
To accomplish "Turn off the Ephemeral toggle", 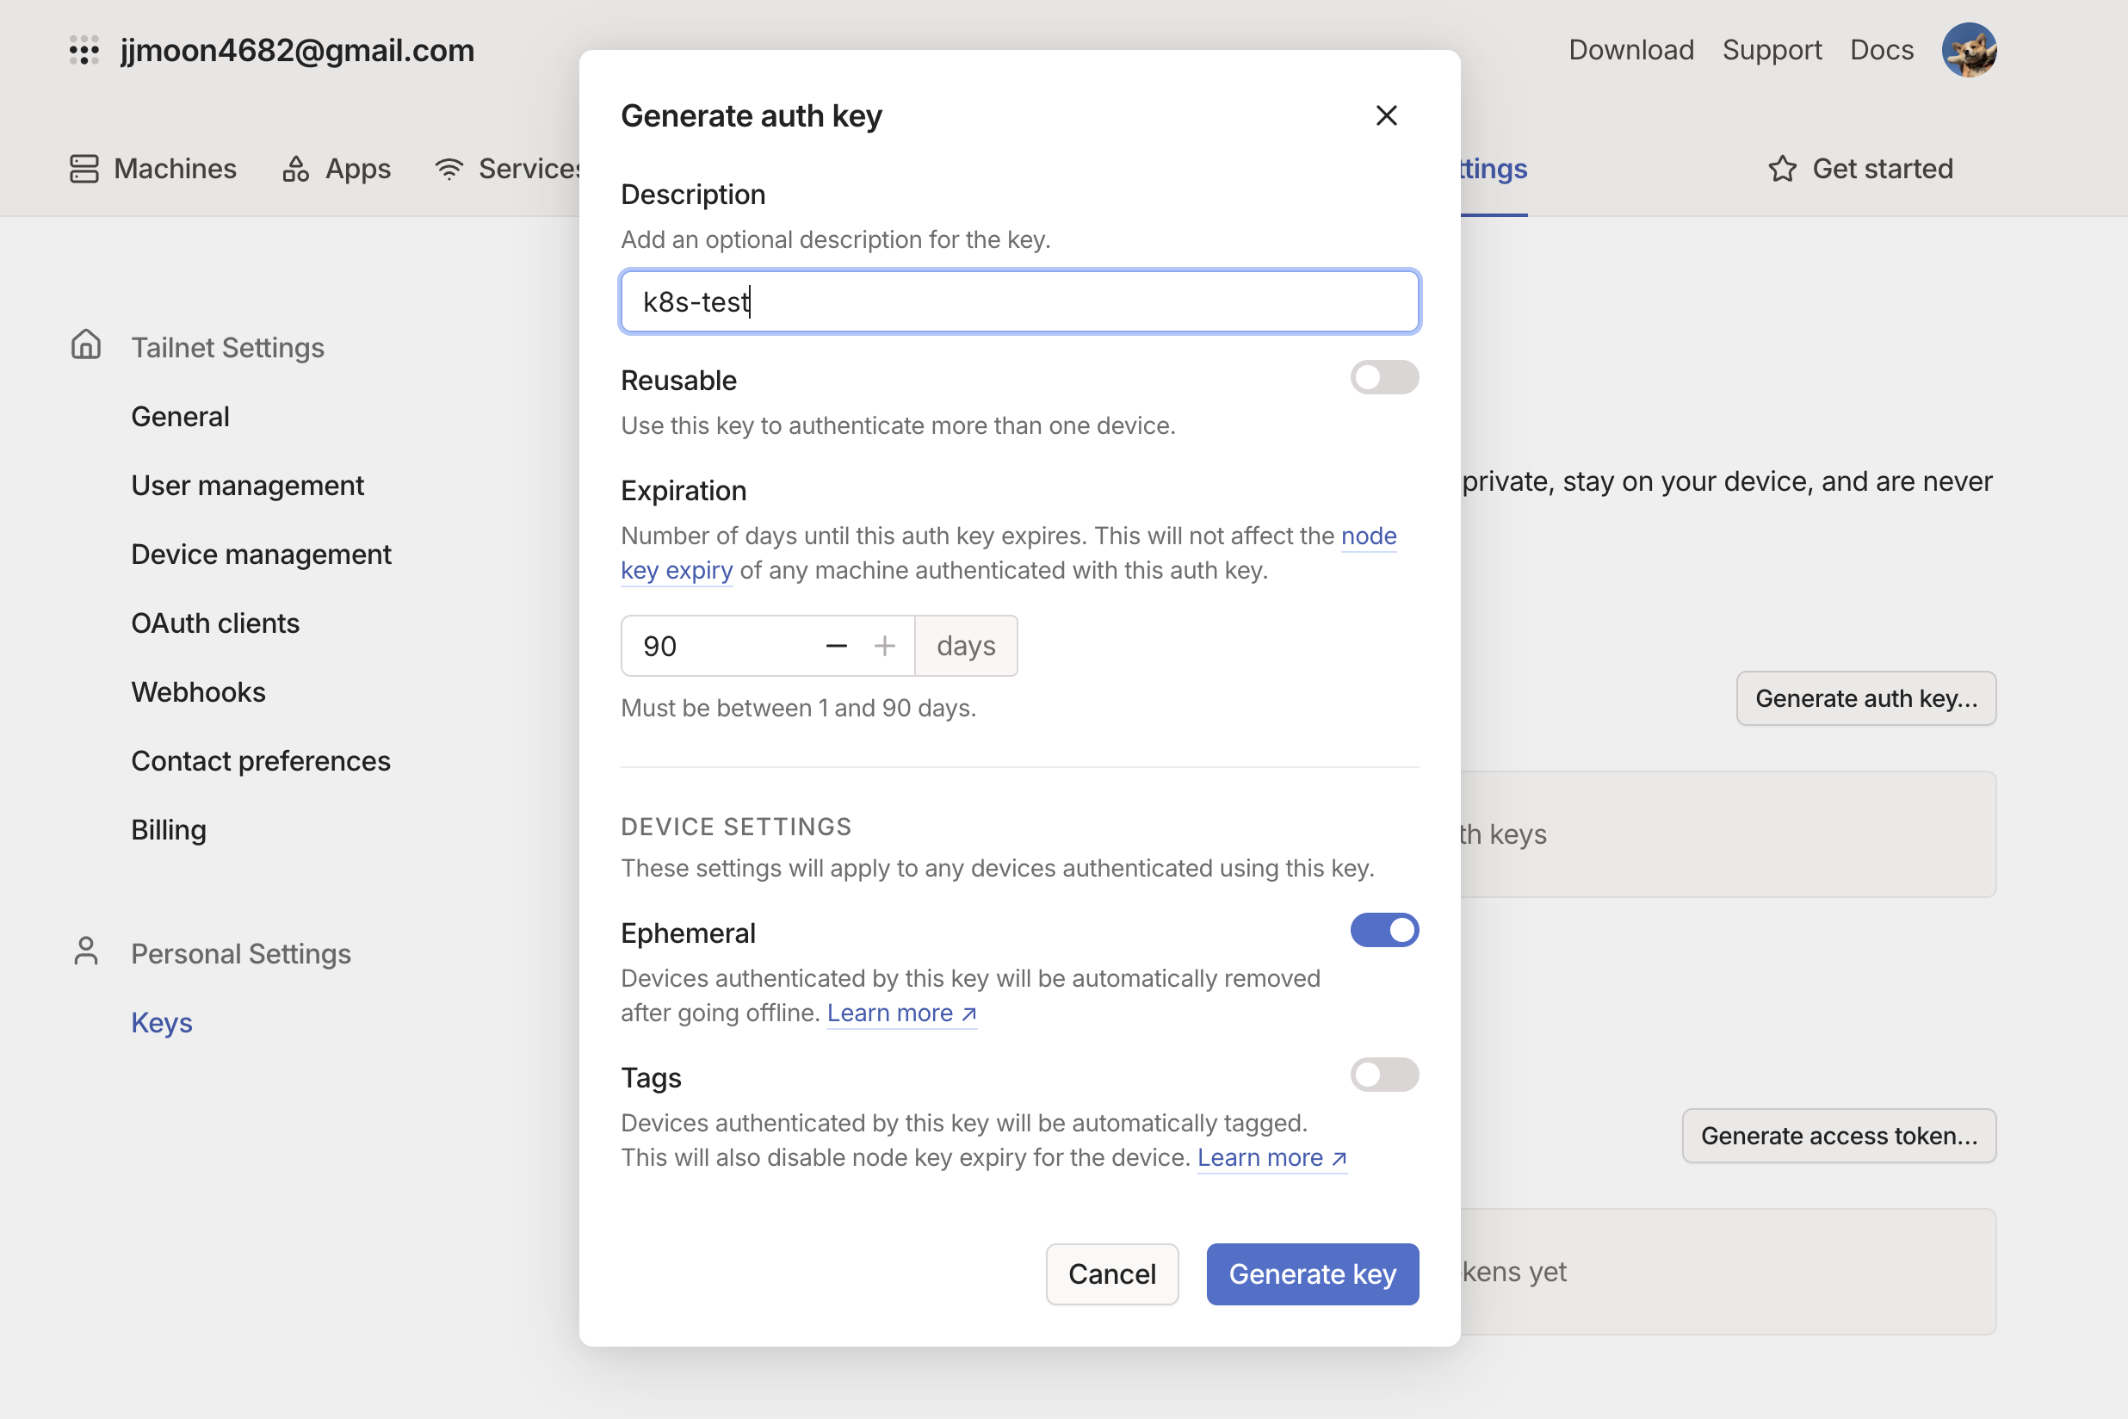I will (x=1383, y=930).
